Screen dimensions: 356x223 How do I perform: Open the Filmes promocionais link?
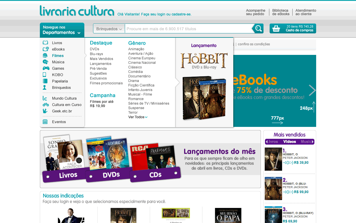click(106, 83)
